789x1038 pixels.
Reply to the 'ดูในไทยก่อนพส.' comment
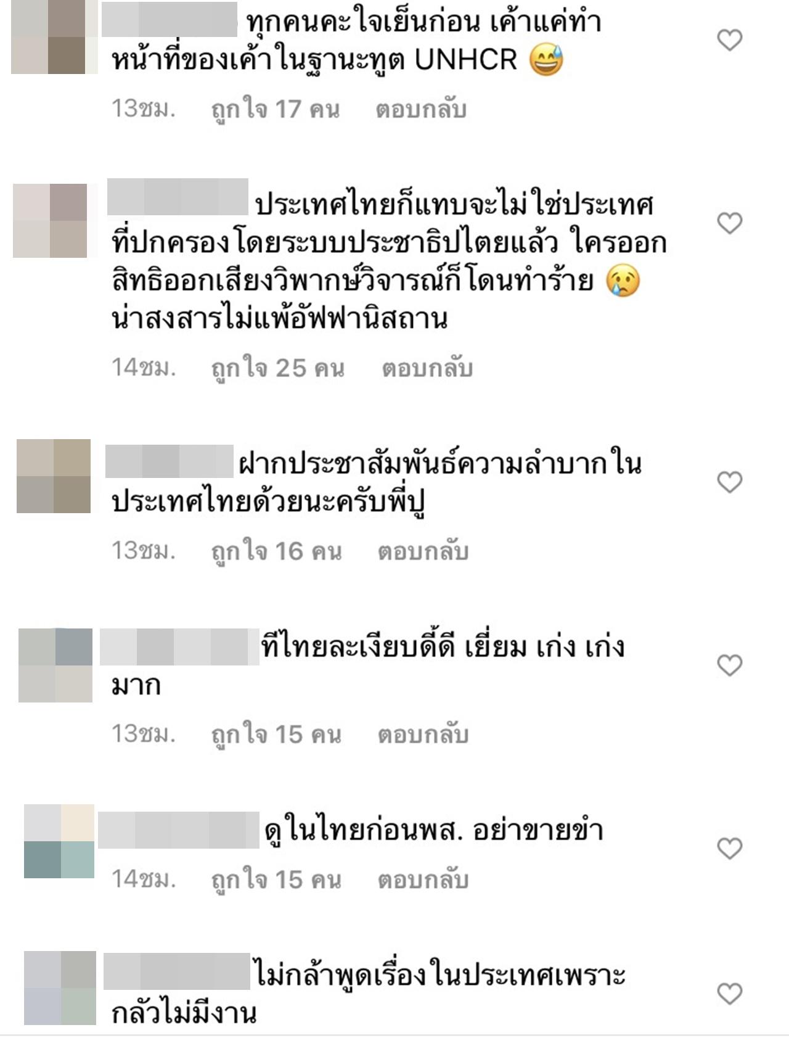423,879
